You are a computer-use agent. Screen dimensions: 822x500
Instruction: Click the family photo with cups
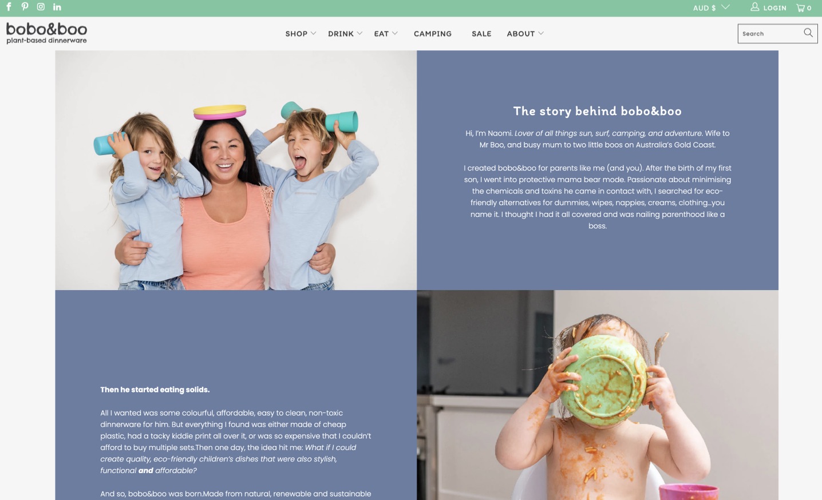236,170
